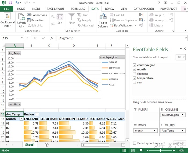
Task: Enable Defer Layout Update checkbox
Action: (135, 143)
